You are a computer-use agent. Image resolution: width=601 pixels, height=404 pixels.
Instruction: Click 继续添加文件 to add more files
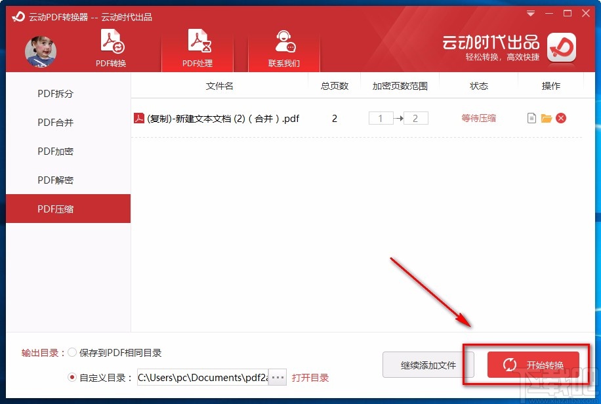pyautogui.click(x=428, y=365)
